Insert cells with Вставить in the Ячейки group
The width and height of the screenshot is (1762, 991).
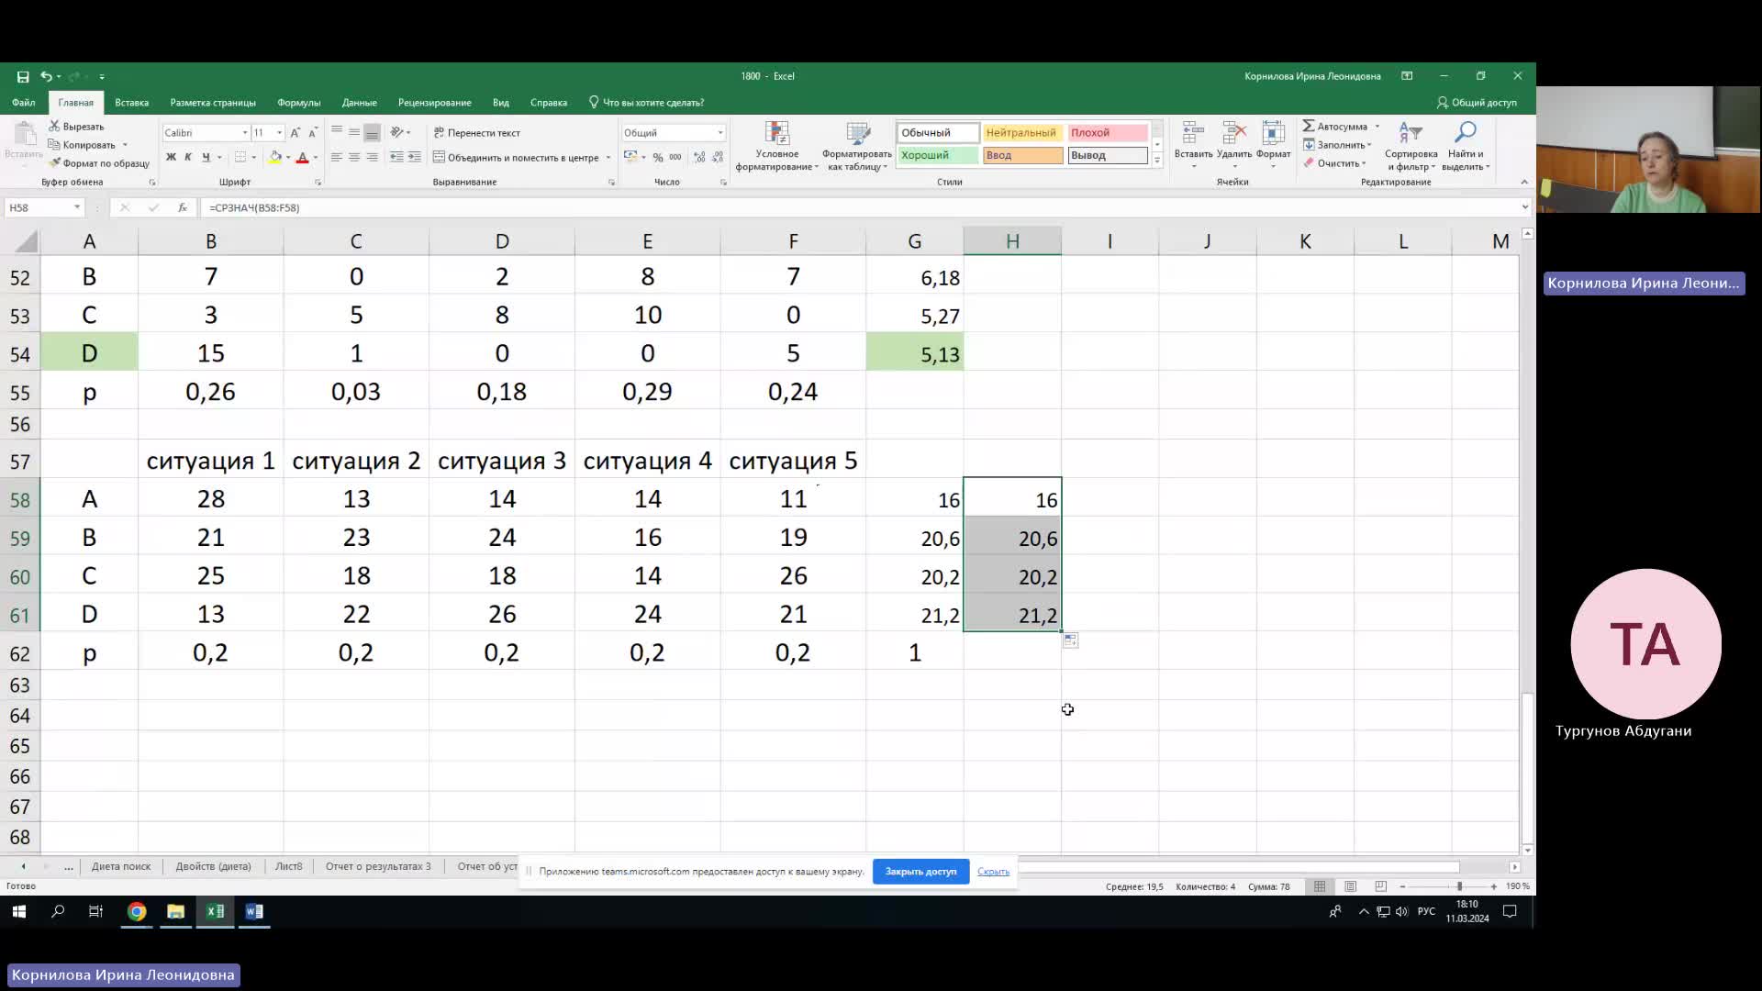[x=1193, y=146]
